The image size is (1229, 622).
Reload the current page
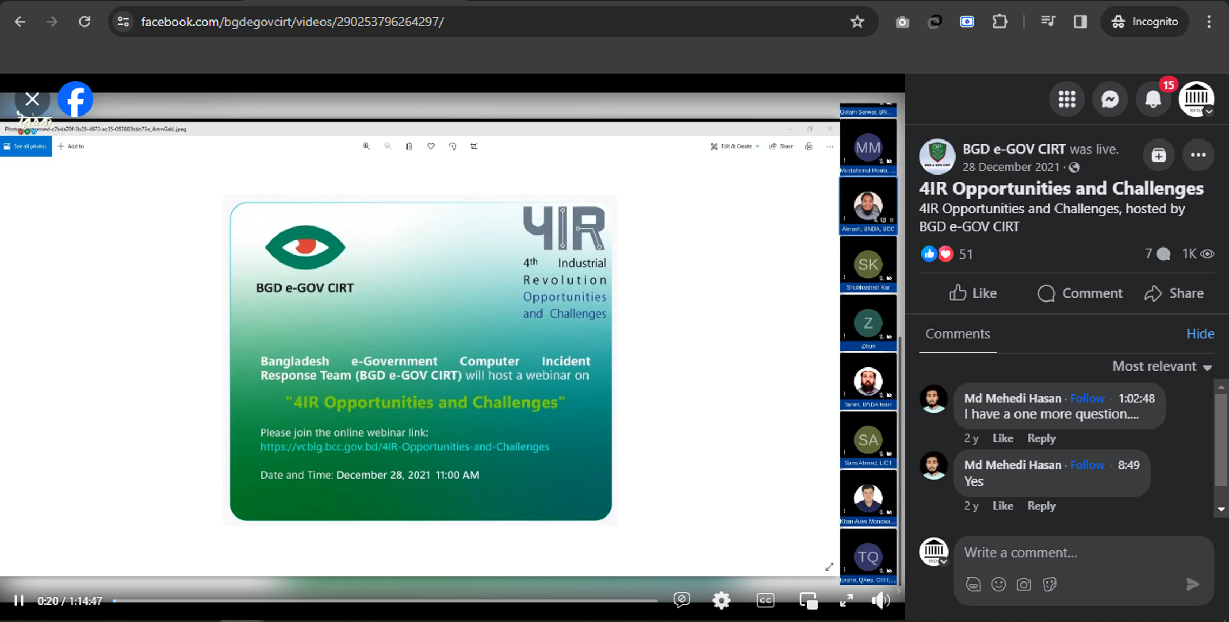point(84,22)
